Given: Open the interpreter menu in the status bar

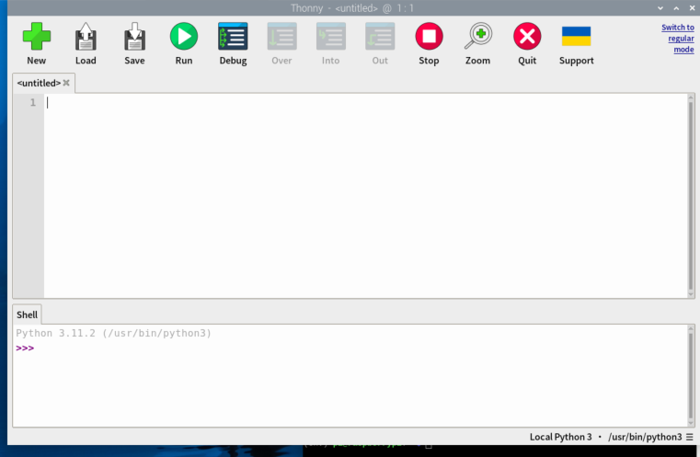Looking at the screenshot, I should point(690,437).
